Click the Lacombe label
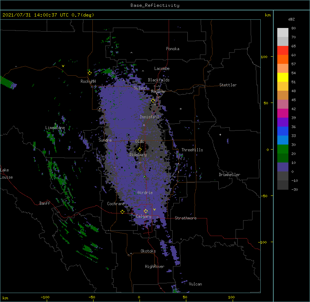 [x=162, y=69]
